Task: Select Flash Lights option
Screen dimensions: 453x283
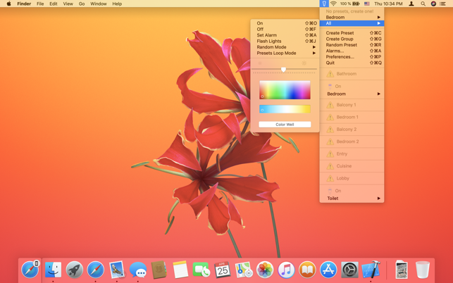Action: click(285, 41)
